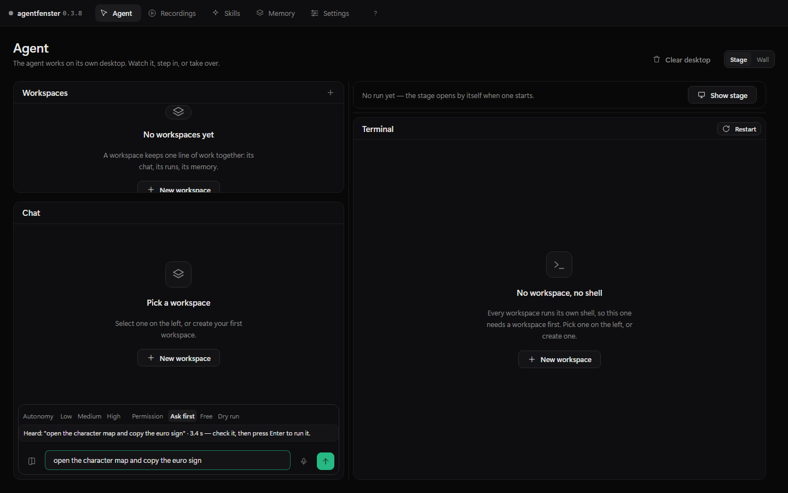Click the Heard transcription message
Screen dimensions: 788x493
pos(167,433)
